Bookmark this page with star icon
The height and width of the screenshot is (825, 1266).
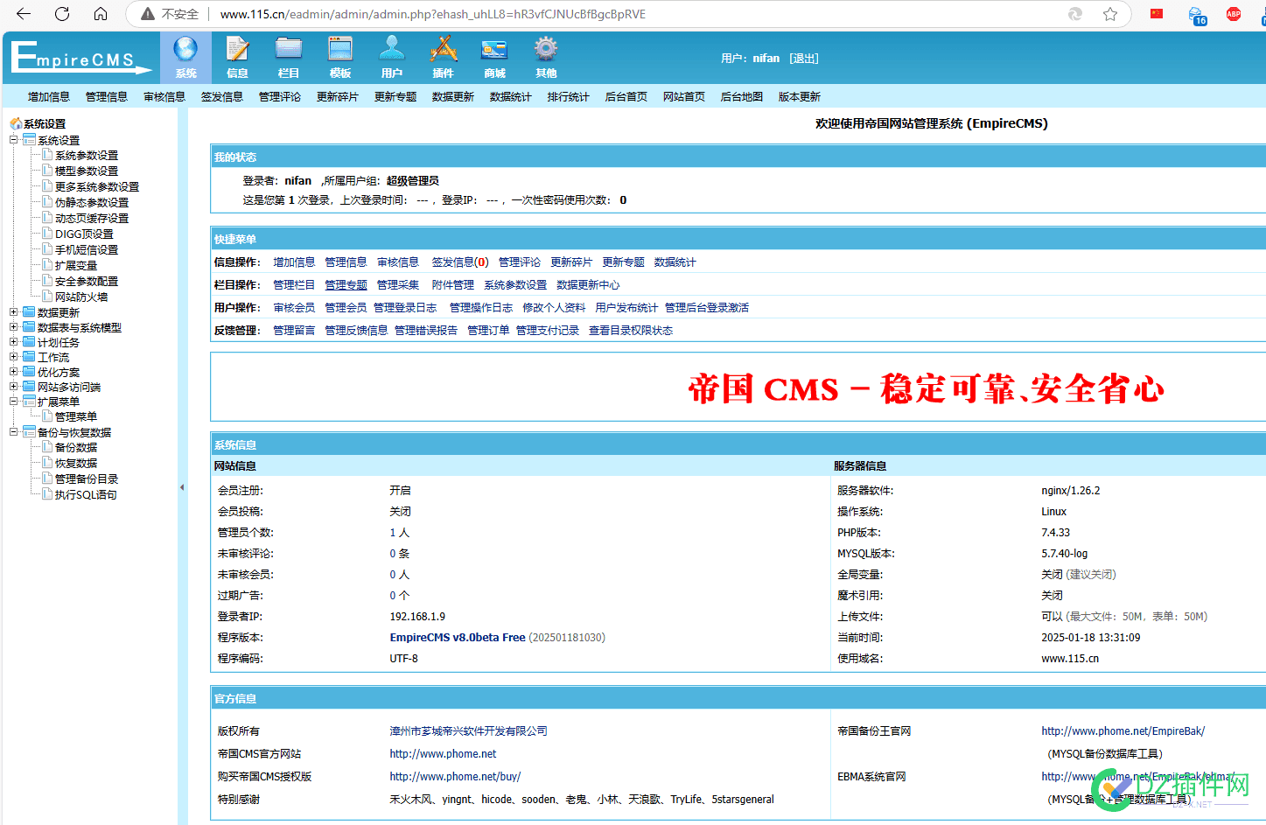[x=1110, y=14]
